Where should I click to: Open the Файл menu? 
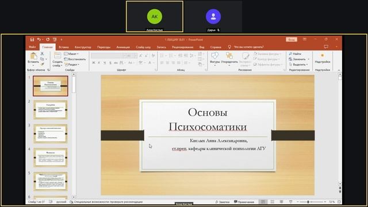click(x=32, y=47)
